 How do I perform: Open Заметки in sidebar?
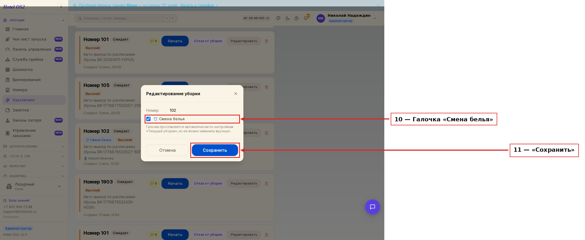click(x=34, y=110)
